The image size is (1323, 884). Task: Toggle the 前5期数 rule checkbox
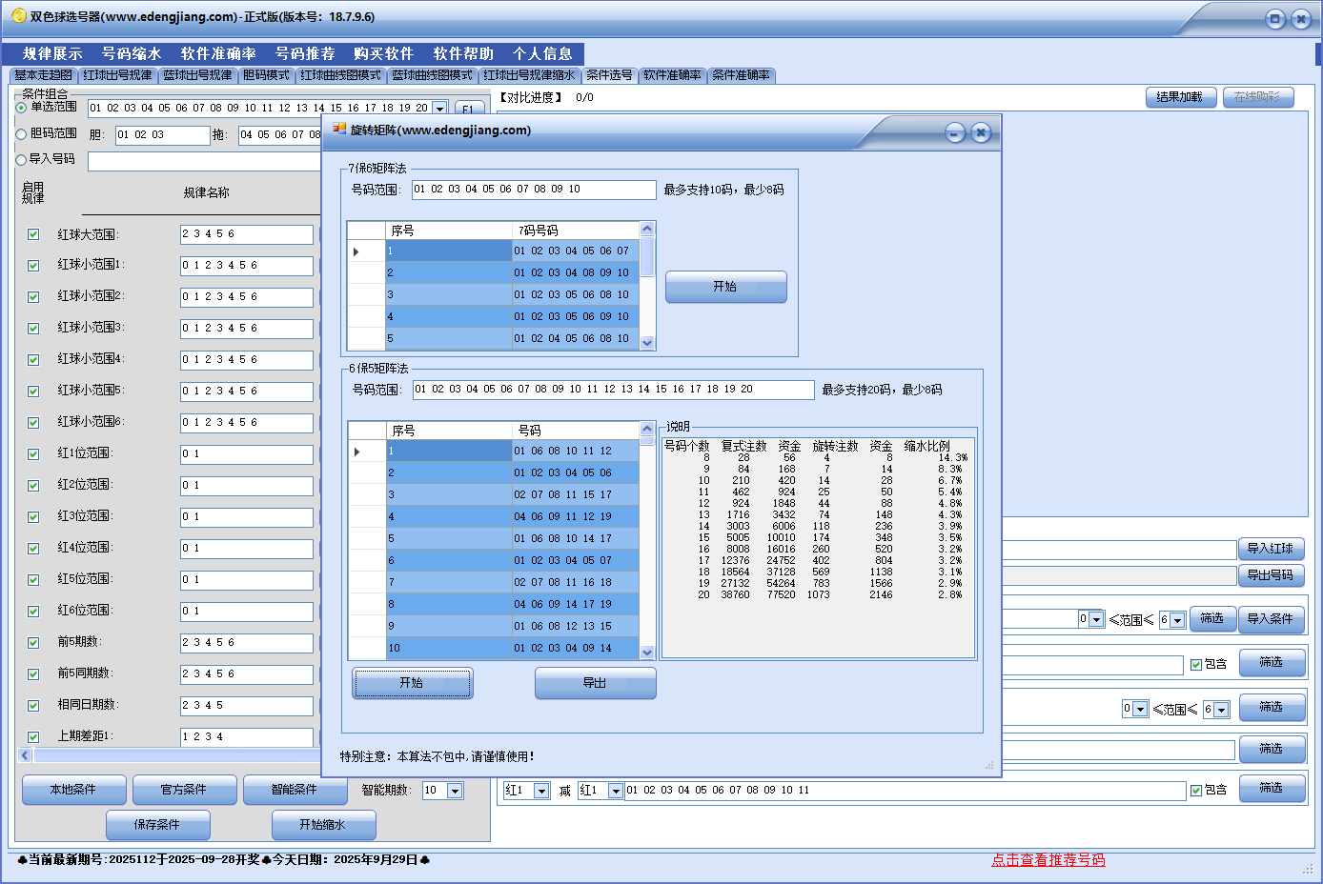(x=33, y=643)
